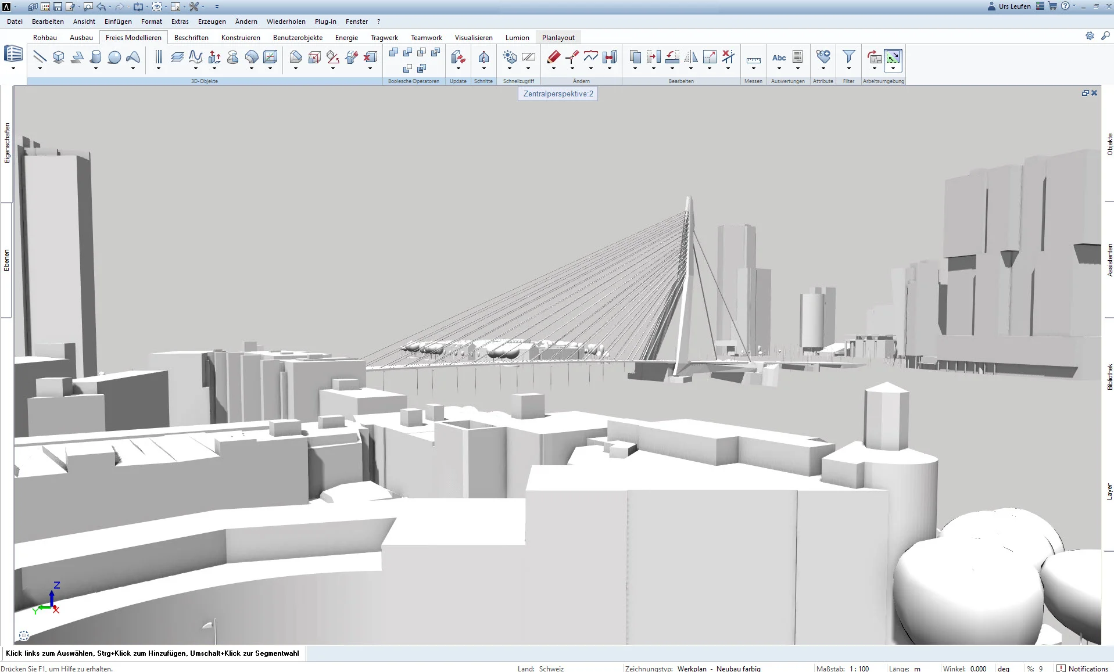Expand the dropdown under the task selector icon
Image resolution: width=1114 pixels, height=672 pixels.
13,69
